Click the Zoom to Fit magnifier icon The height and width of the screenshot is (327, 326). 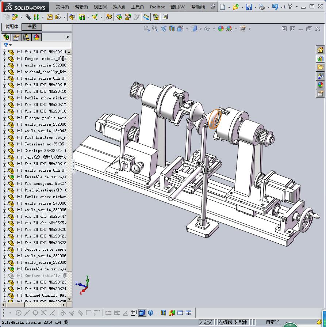click(x=147, y=29)
